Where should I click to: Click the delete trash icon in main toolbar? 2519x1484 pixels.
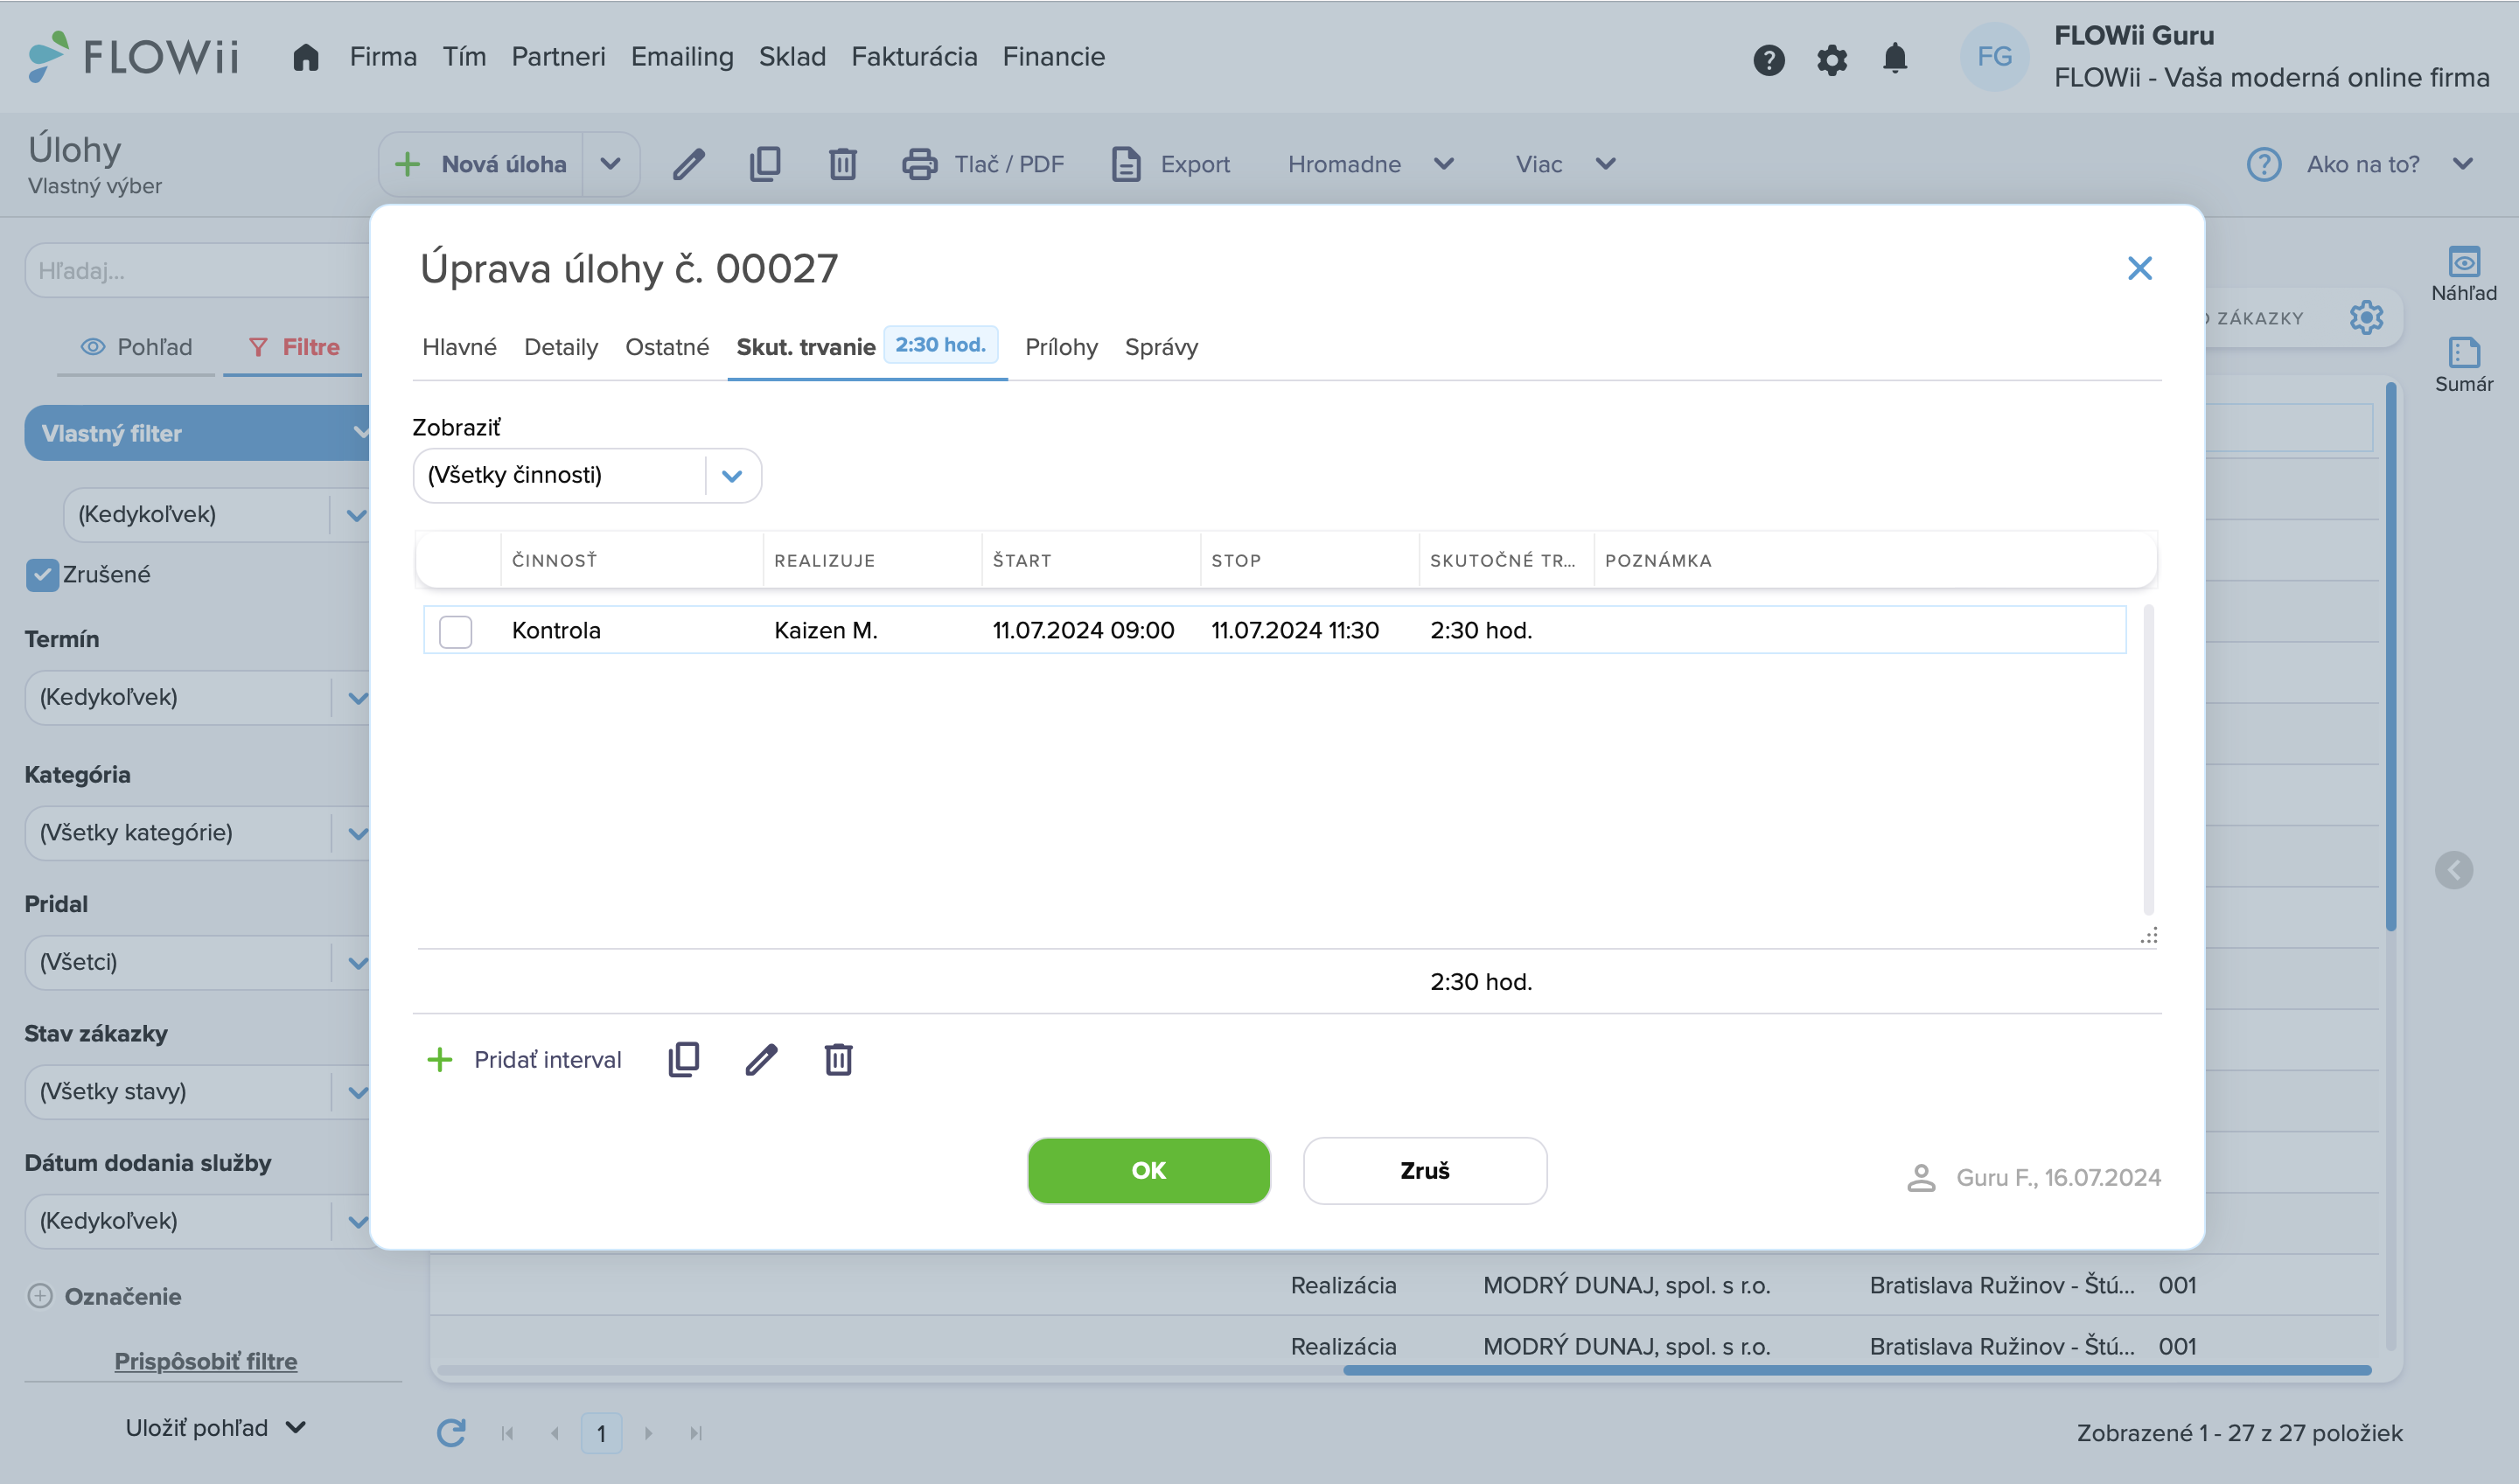click(842, 164)
